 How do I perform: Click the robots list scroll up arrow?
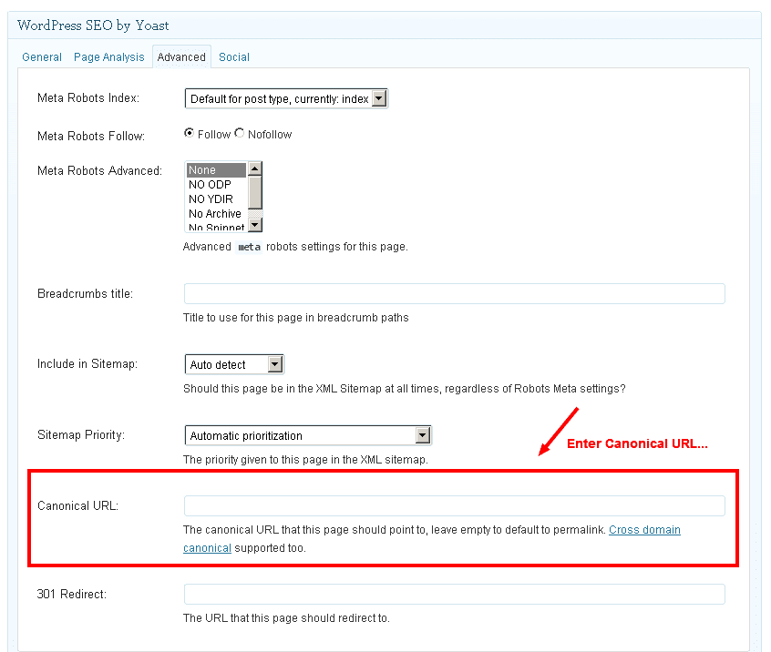tap(254, 169)
